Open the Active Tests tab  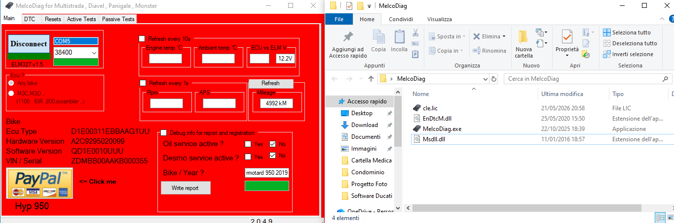click(x=81, y=19)
